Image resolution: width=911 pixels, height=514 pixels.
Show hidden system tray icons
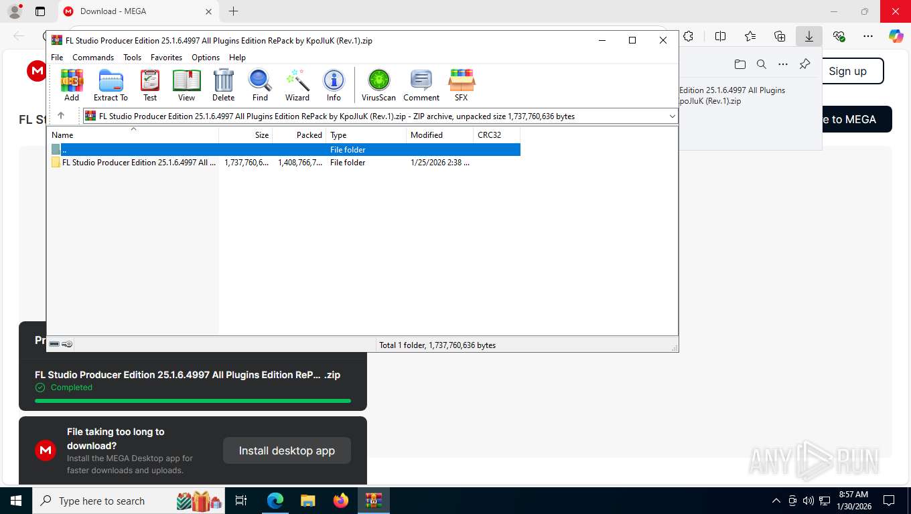(x=776, y=501)
